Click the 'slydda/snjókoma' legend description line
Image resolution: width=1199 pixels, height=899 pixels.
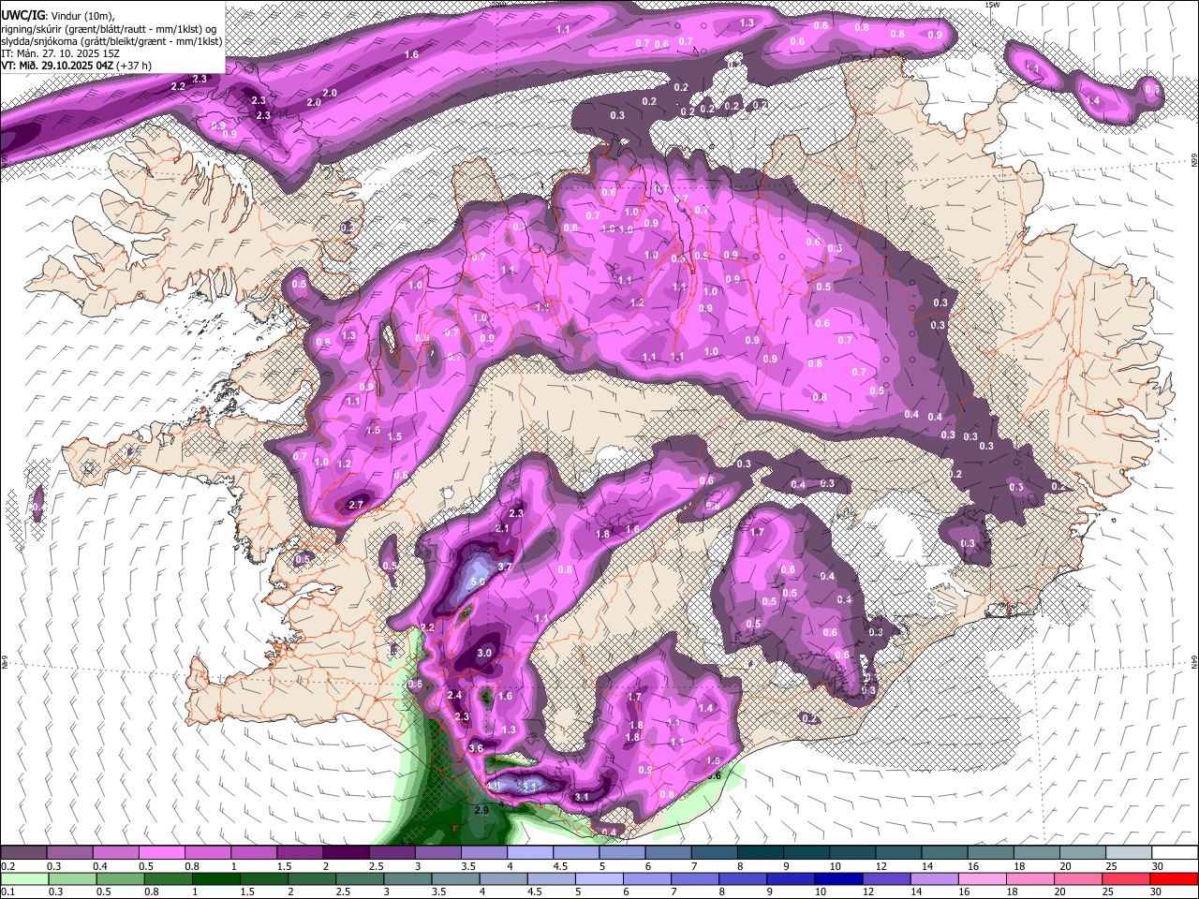pos(111,40)
